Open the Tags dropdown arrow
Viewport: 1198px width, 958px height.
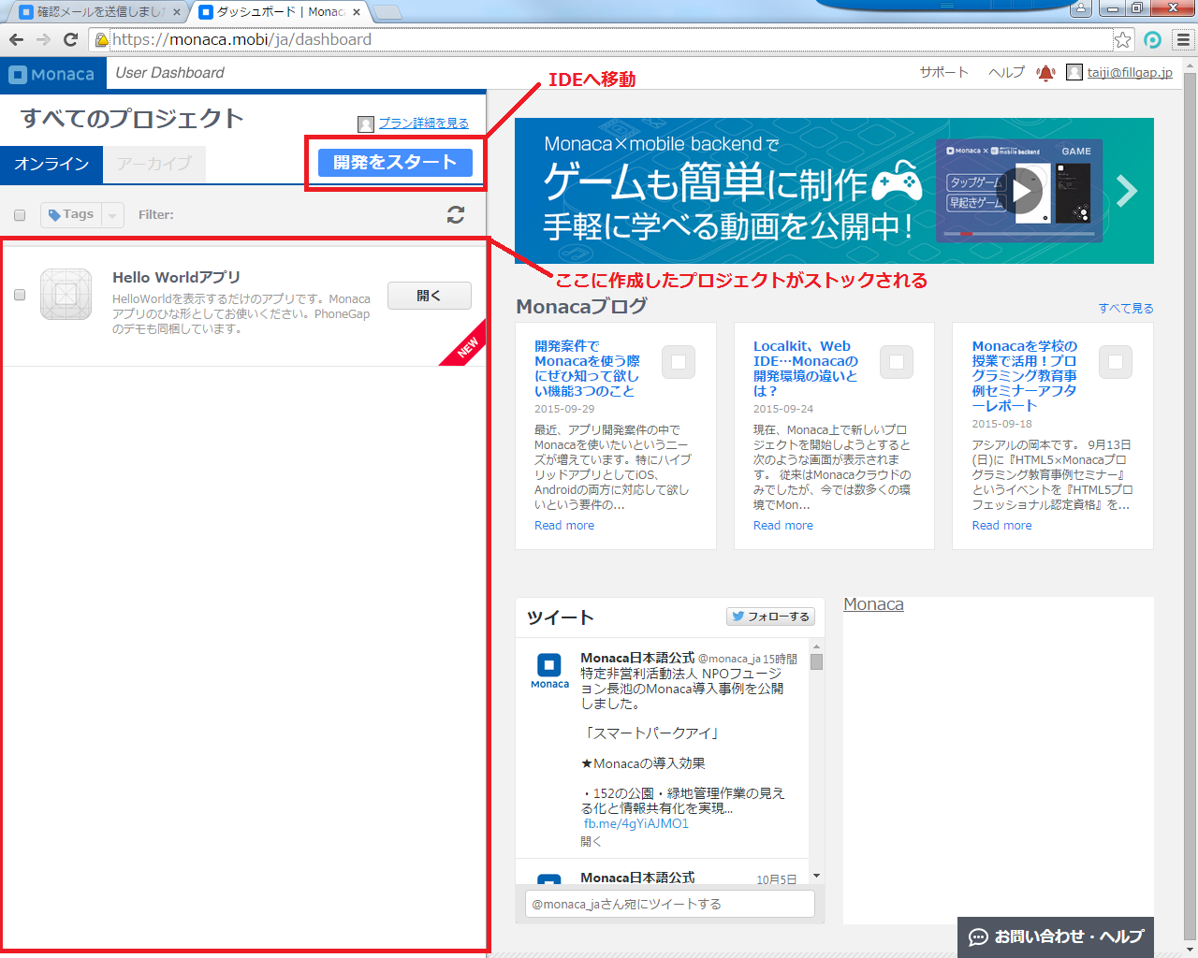112,215
